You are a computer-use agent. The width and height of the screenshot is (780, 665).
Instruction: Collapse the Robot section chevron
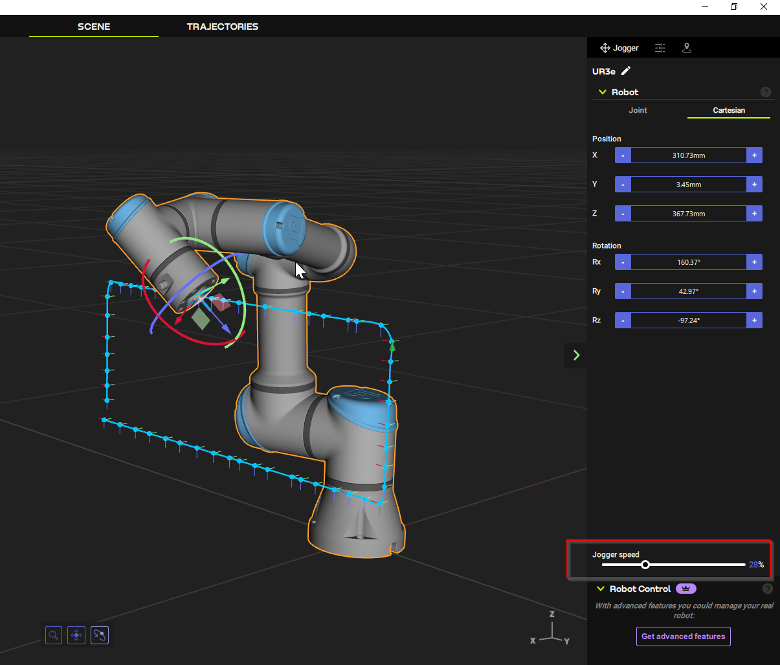click(603, 91)
